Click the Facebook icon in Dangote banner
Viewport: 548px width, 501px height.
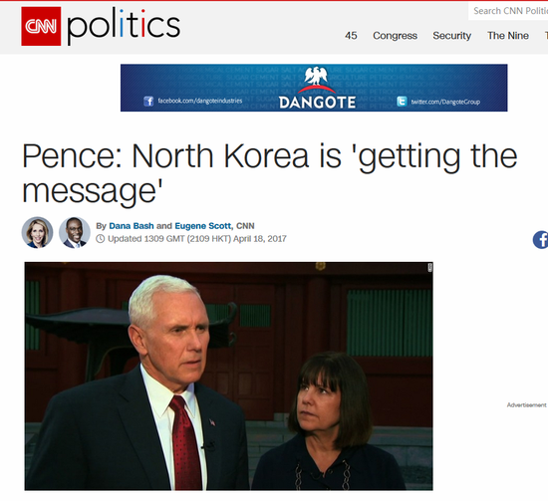click(x=148, y=102)
